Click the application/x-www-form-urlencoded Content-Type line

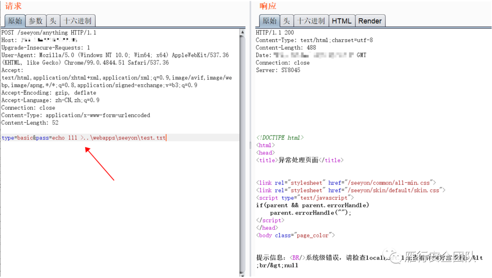coord(76,115)
